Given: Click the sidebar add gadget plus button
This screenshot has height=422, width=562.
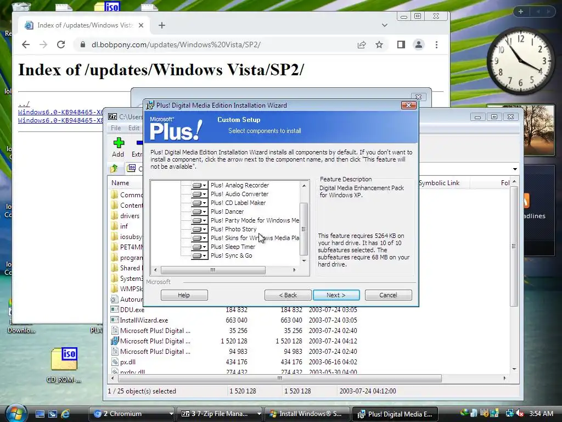Looking at the screenshot, I should (521, 12).
